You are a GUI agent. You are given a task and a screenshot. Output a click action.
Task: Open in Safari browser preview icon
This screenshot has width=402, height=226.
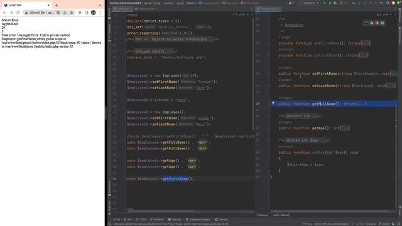(383, 23)
